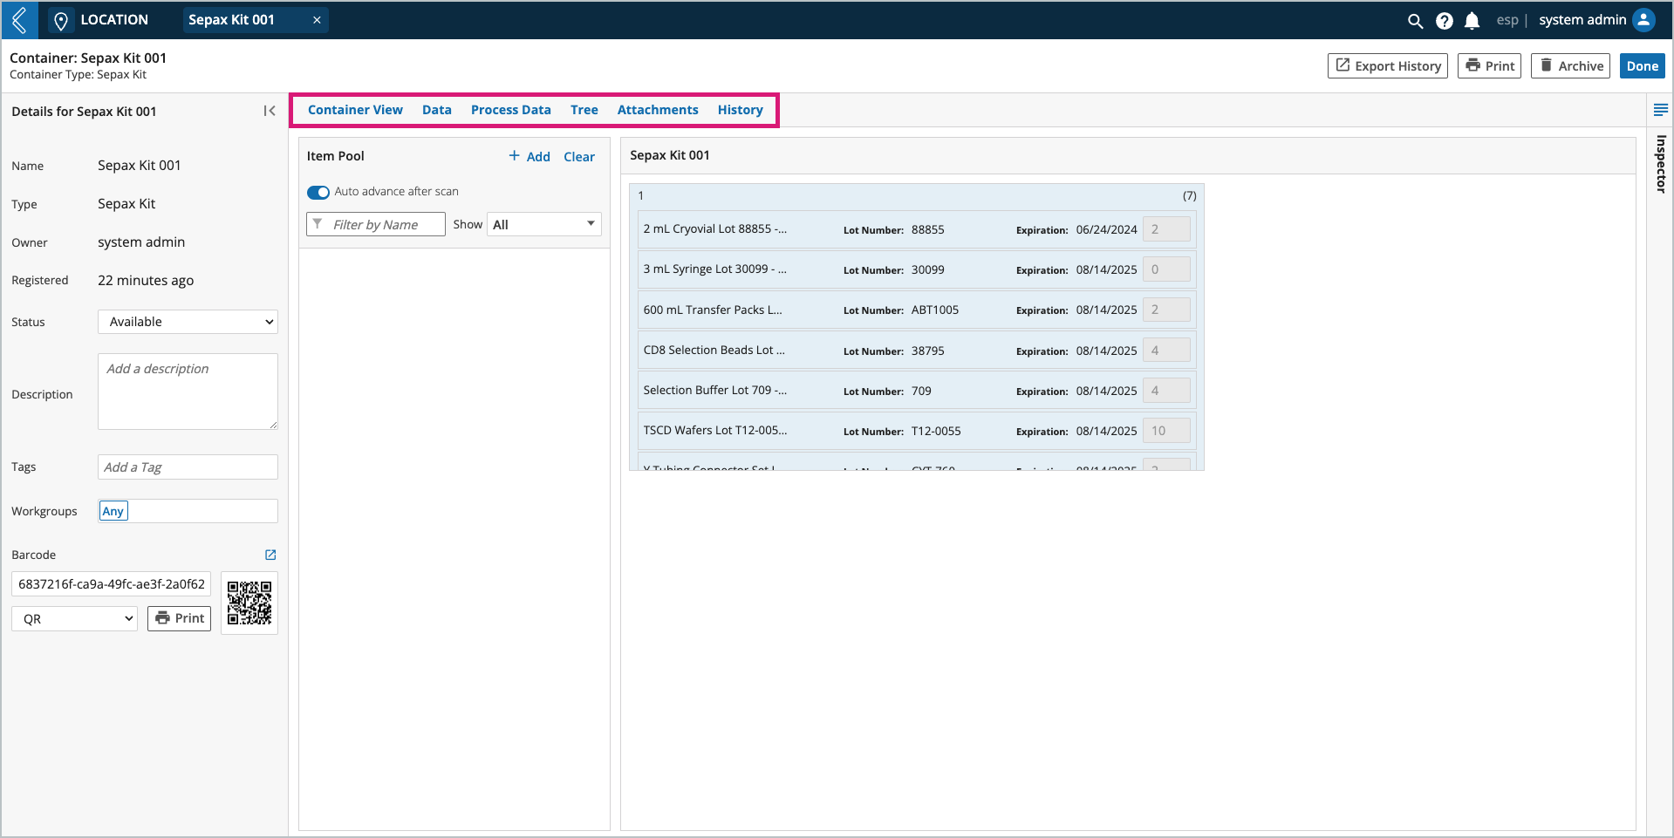1674x838 pixels.
Task: Click the Add a description textarea
Action: (188, 392)
